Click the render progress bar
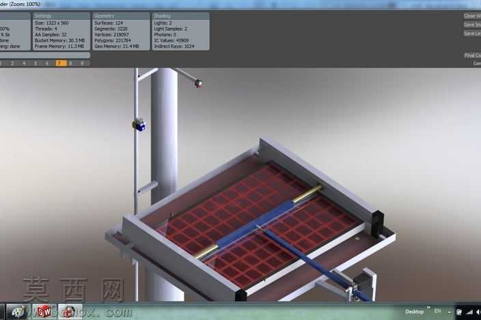 tap(44, 55)
